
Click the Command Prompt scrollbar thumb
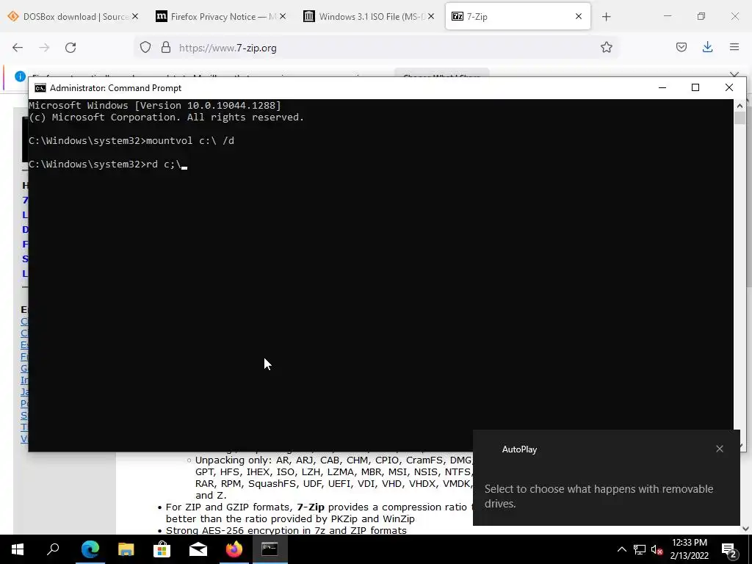coord(740,118)
